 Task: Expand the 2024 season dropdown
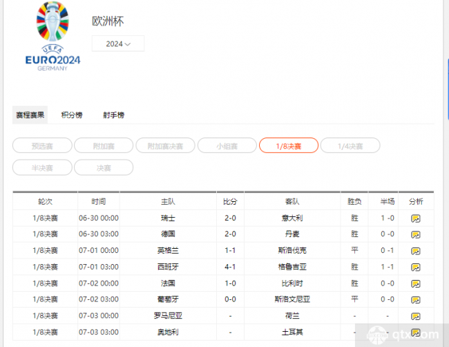pyautogui.click(x=118, y=44)
